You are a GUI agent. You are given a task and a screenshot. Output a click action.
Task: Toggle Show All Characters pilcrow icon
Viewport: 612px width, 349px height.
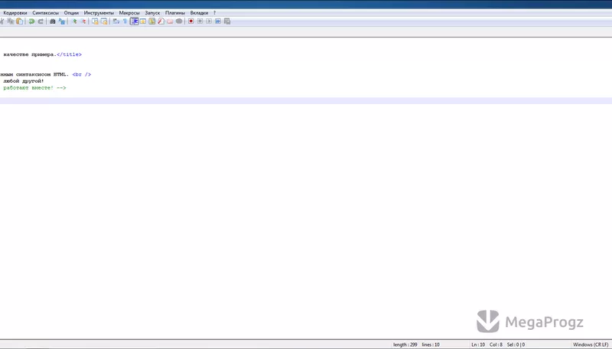[125, 21]
